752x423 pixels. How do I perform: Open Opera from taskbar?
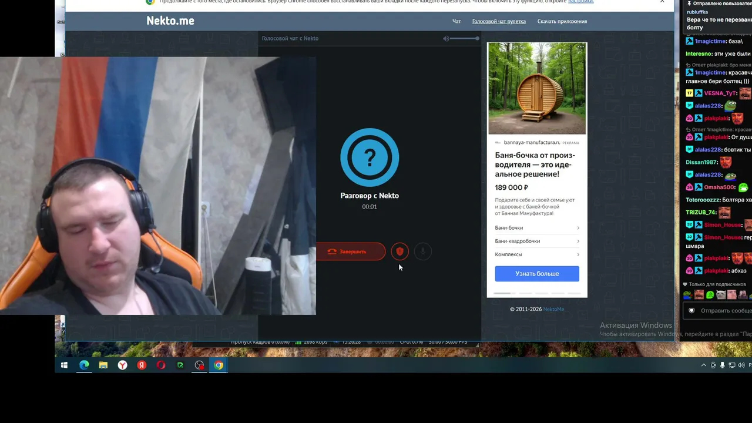pos(161,365)
